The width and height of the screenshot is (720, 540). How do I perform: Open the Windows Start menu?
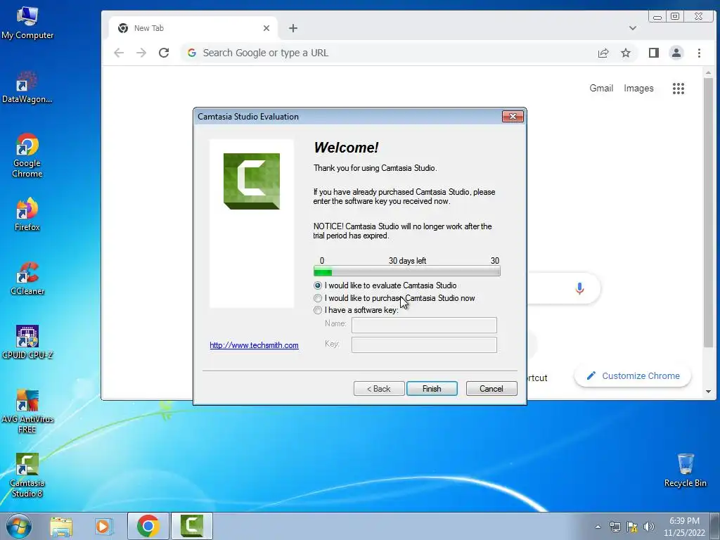pos(18,526)
